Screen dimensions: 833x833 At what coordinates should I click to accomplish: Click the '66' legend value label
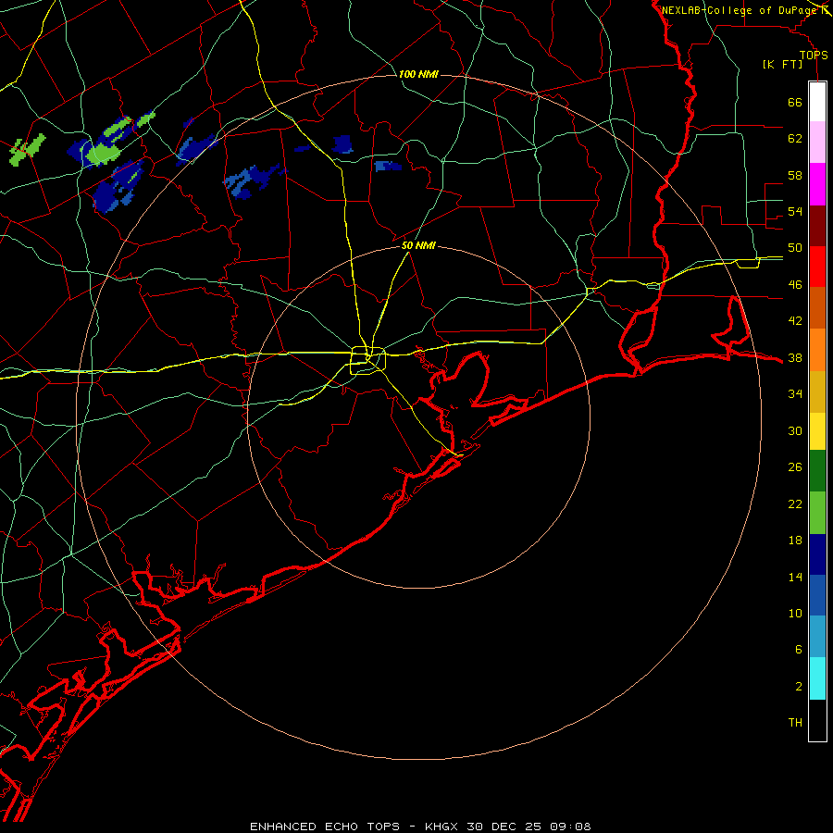pos(795,102)
